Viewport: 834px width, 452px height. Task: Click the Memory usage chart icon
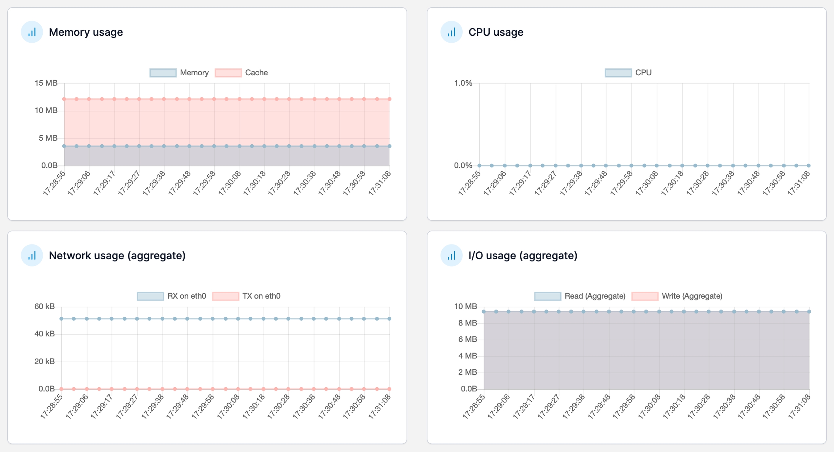32,32
